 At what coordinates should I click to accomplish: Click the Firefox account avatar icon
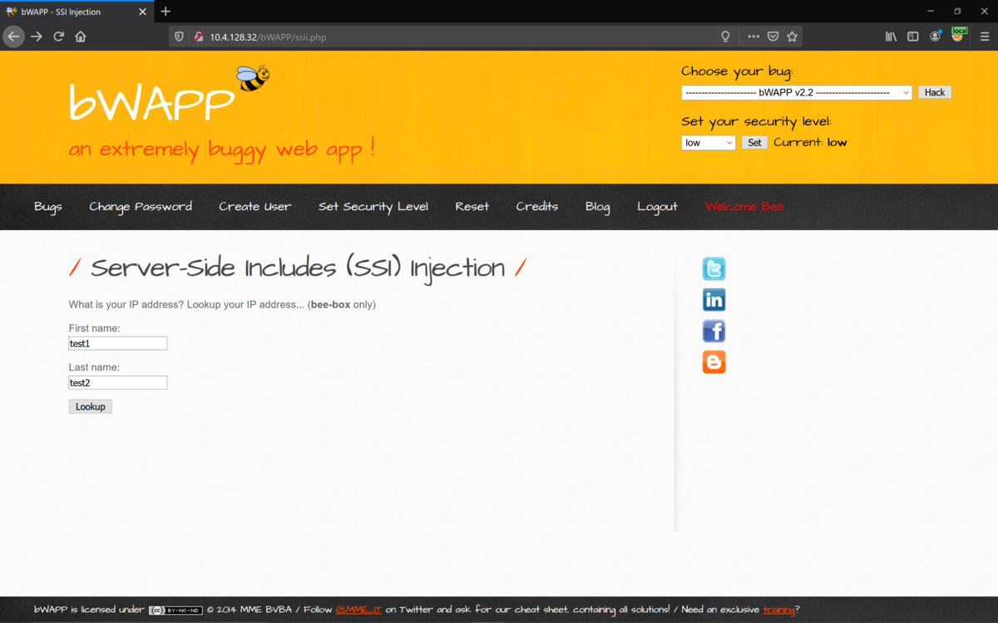click(936, 37)
